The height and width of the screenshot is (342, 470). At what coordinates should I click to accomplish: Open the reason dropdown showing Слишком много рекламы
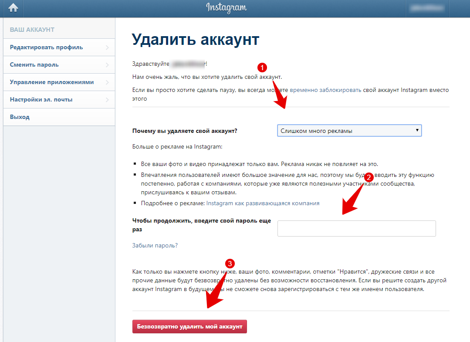tap(349, 131)
